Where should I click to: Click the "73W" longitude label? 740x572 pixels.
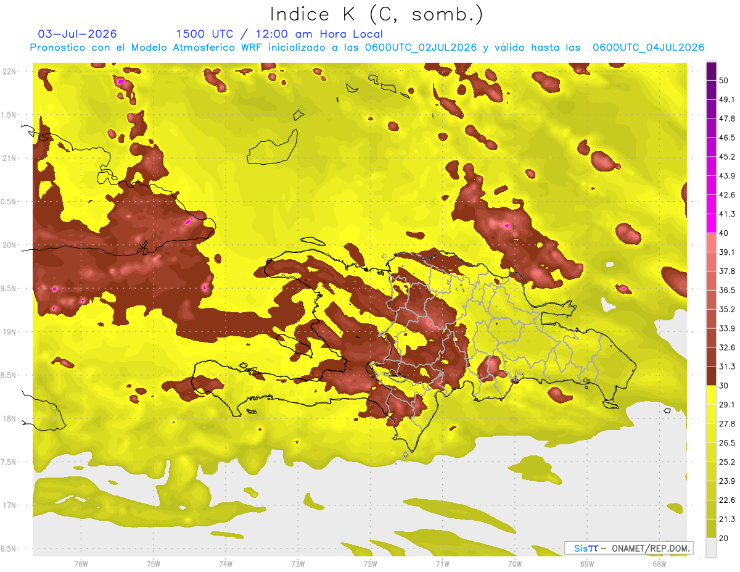298,563
